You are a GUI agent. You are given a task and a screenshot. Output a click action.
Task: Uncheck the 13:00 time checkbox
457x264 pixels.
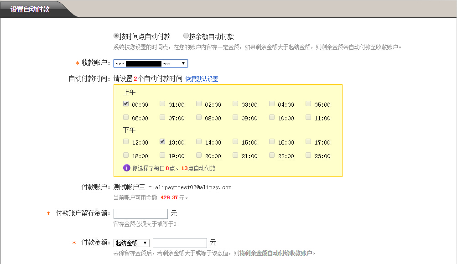coord(162,142)
